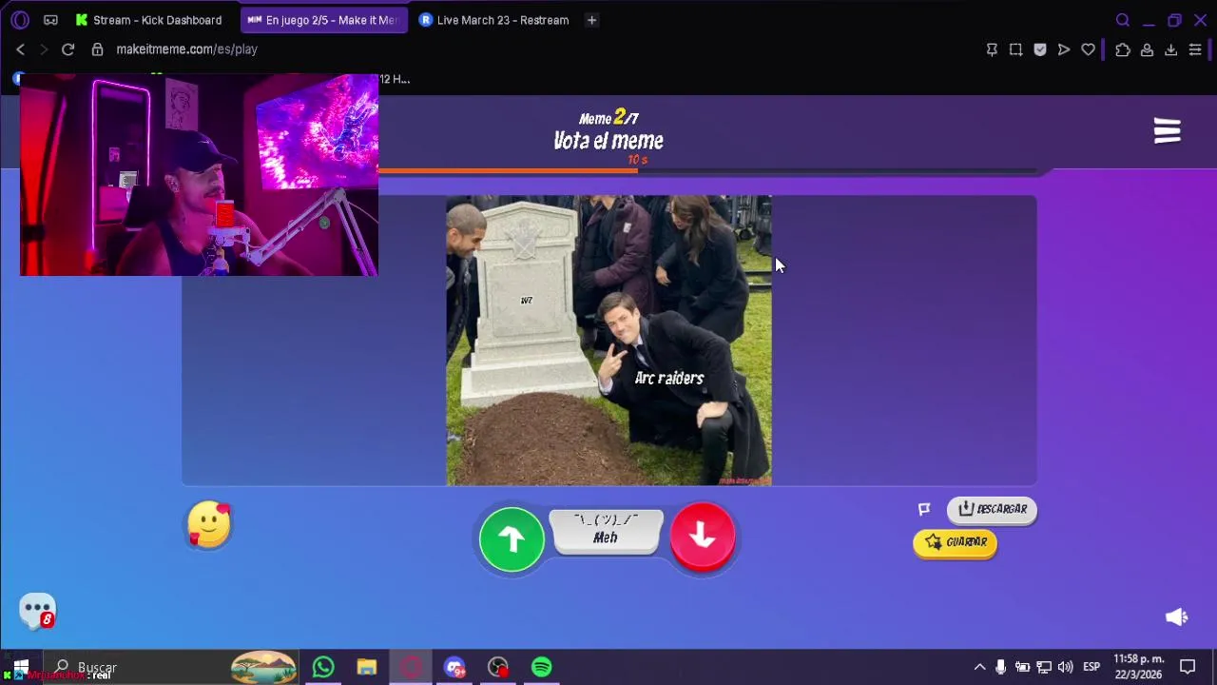Click the Descargar download button
The height and width of the screenshot is (685, 1217).
(992, 509)
